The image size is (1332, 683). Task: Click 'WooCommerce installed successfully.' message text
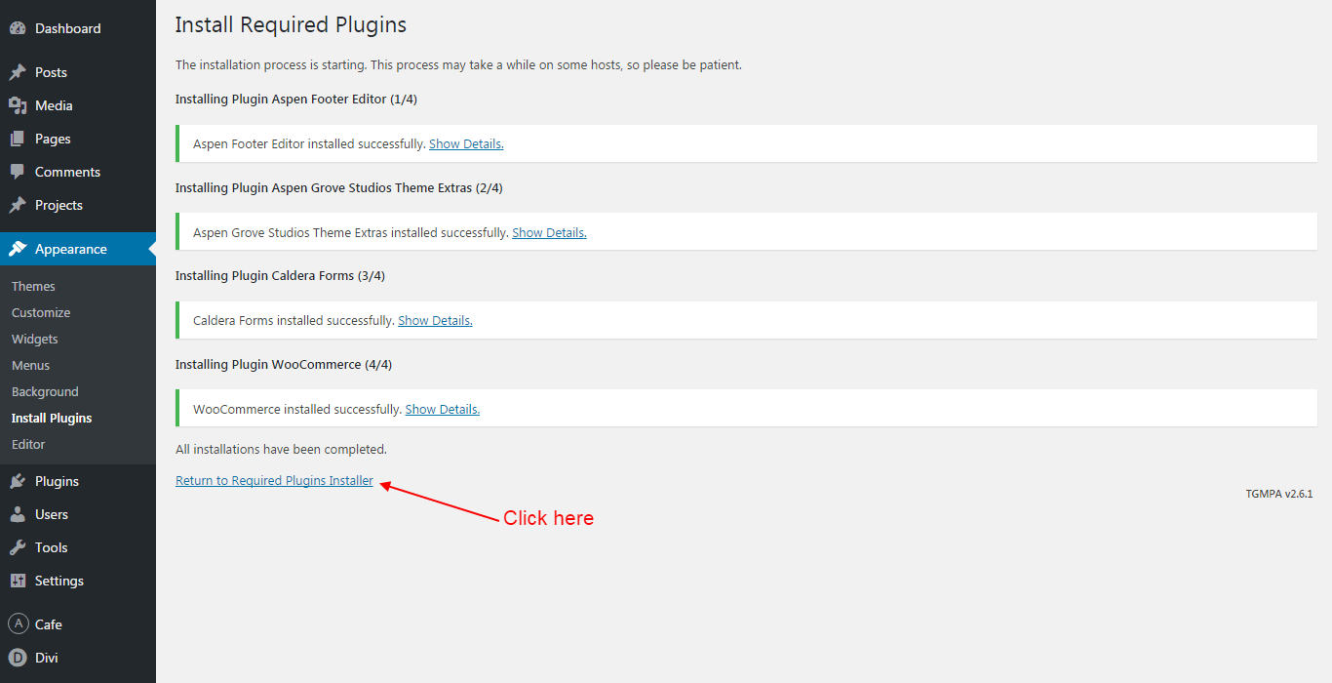297,409
